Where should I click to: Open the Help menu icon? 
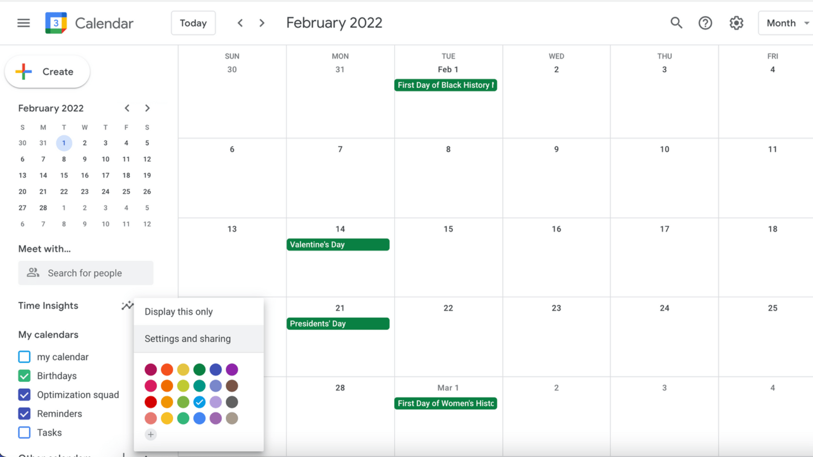(x=705, y=23)
